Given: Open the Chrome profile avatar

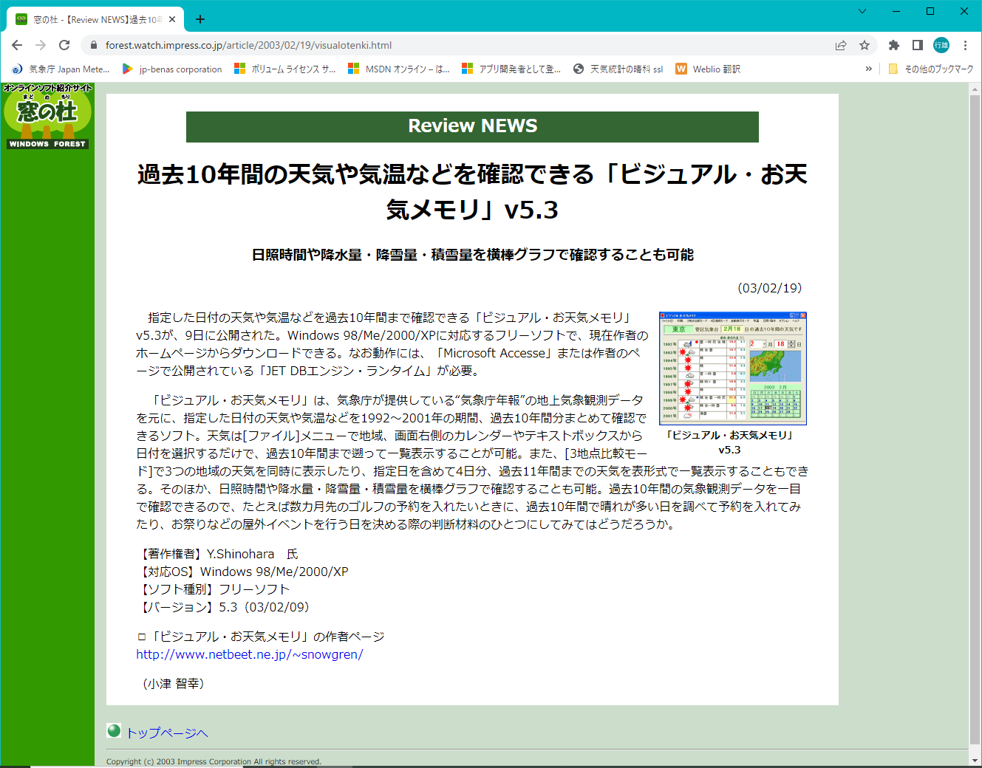Looking at the screenshot, I should tap(941, 45).
